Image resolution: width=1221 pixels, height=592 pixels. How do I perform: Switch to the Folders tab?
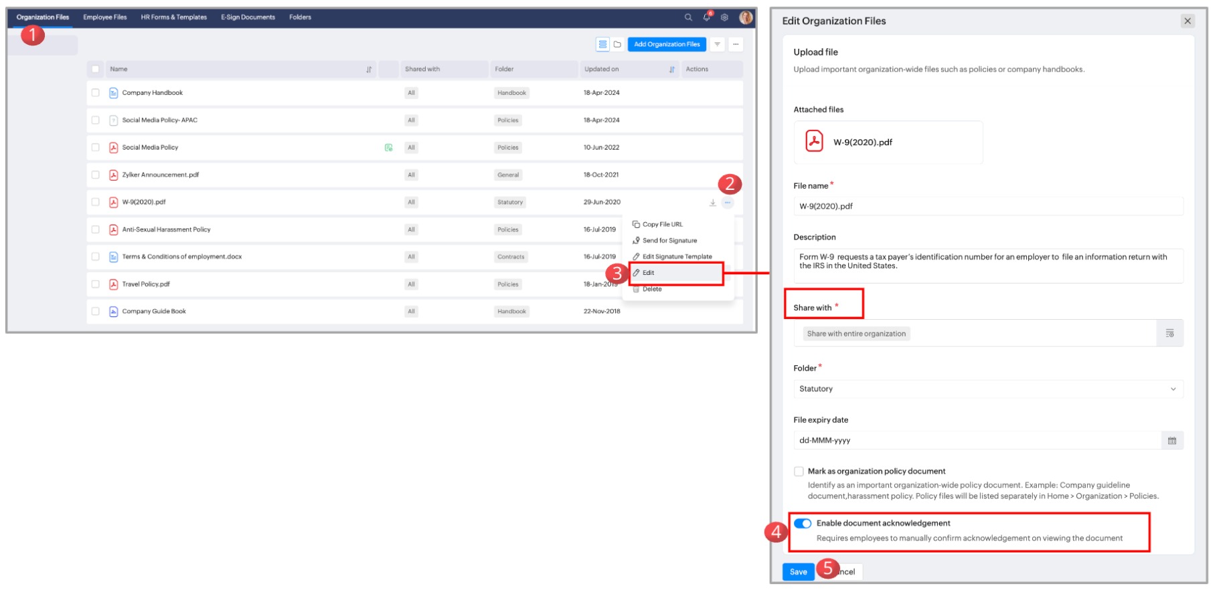click(x=301, y=17)
